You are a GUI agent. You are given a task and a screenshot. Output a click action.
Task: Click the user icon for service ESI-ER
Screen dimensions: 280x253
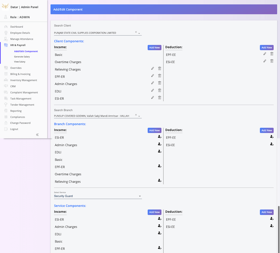[x=160, y=219]
